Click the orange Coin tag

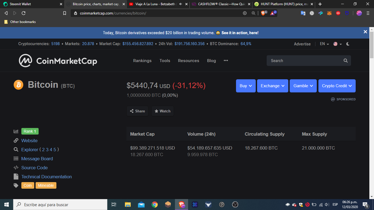tap(28, 185)
